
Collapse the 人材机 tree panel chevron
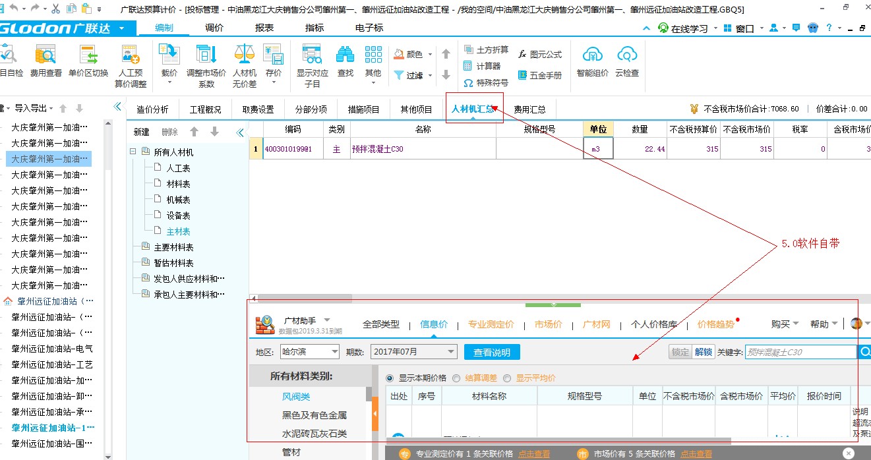240,132
